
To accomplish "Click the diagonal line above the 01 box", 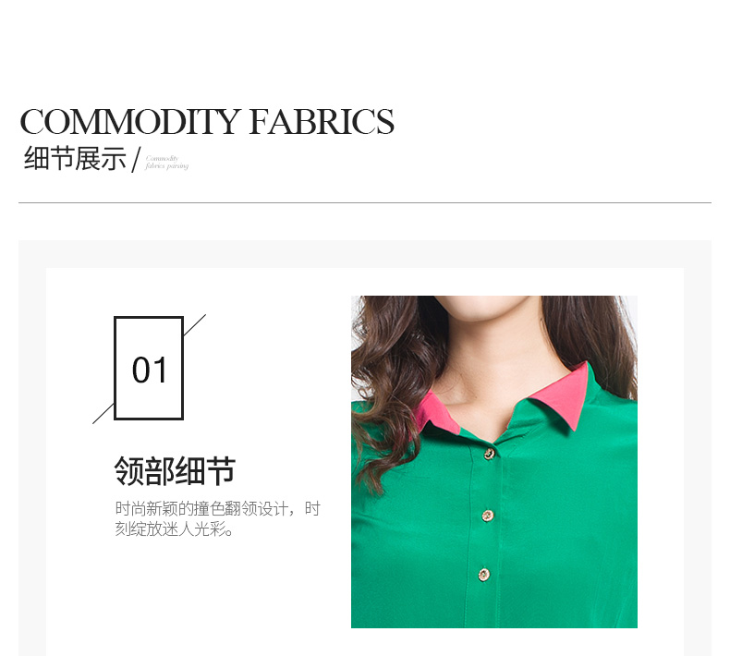I will [x=195, y=324].
